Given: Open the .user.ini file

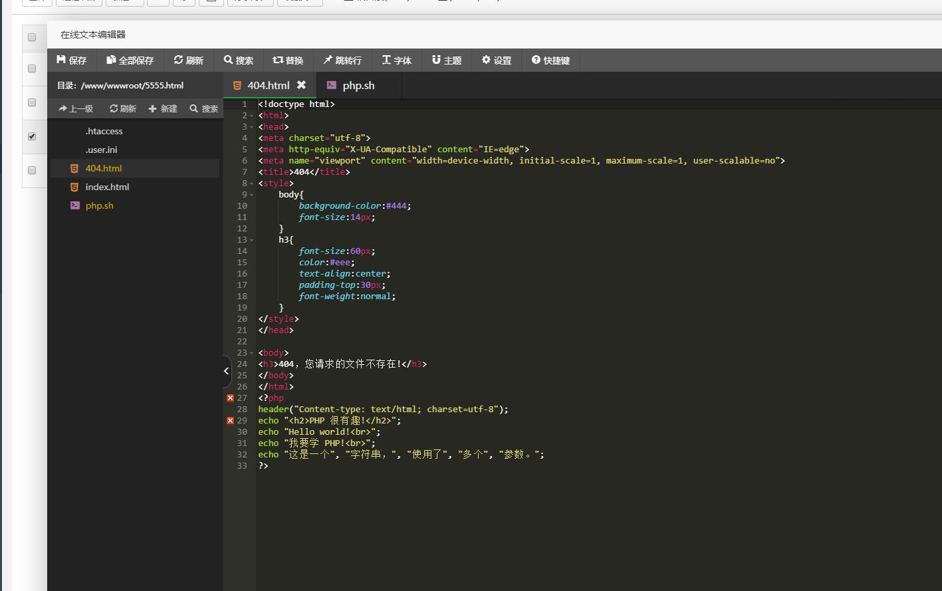Looking at the screenshot, I should (x=101, y=150).
